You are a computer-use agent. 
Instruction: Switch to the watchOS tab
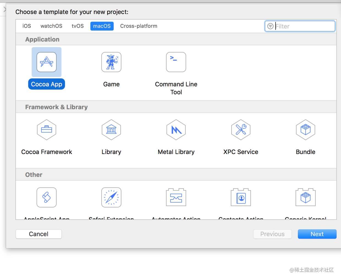click(51, 26)
